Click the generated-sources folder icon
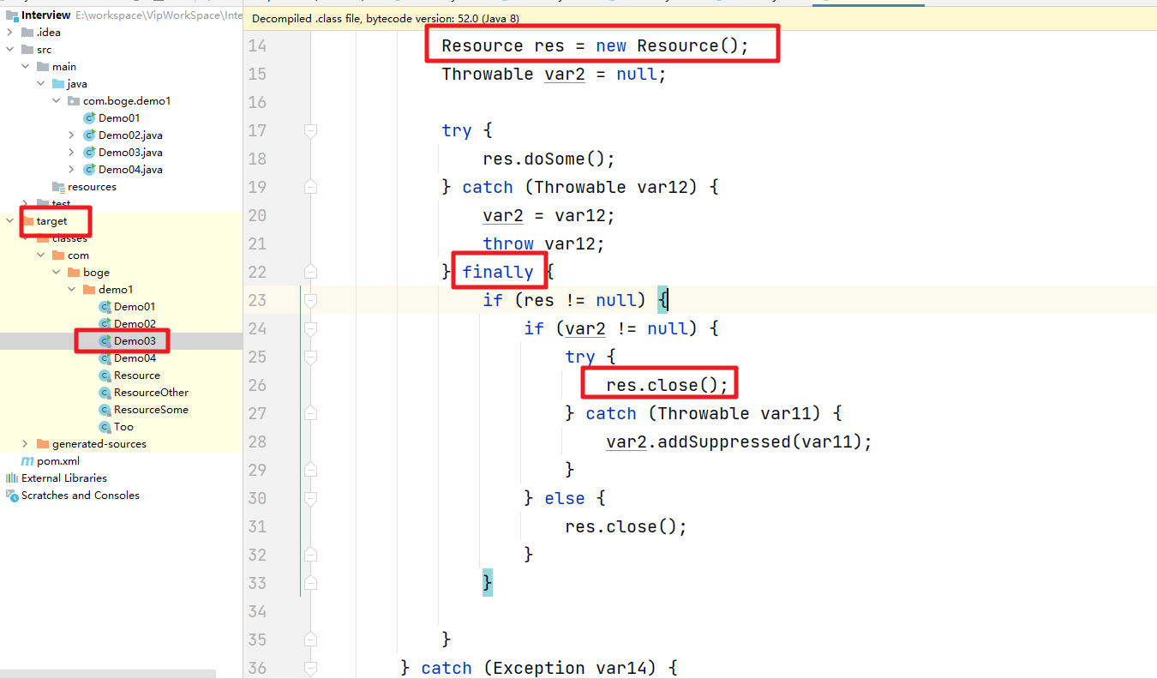The height and width of the screenshot is (679, 1157). coord(43,444)
